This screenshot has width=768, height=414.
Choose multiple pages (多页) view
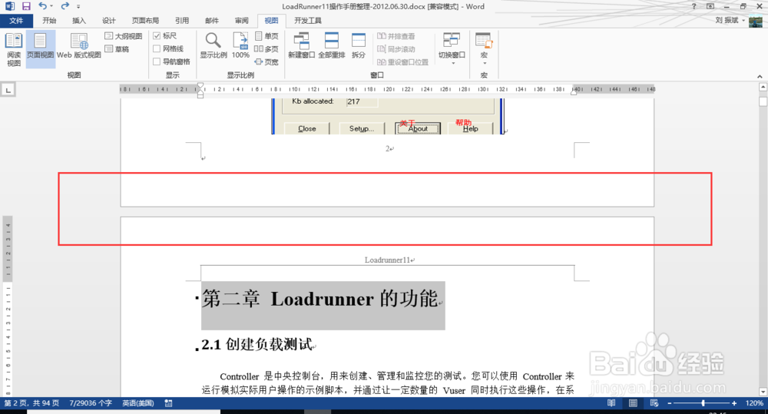(x=266, y=49)
